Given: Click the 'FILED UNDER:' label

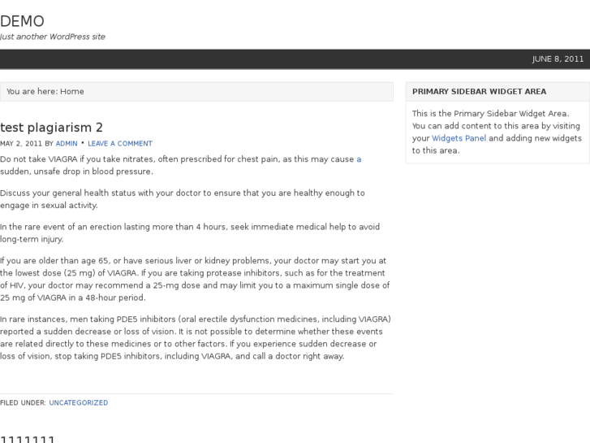Looking at the screenshot, I should pyautogui.click(x=23, y=402).
